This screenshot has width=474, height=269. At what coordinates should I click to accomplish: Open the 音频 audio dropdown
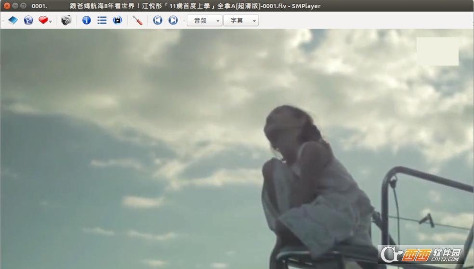coord(204,20)
